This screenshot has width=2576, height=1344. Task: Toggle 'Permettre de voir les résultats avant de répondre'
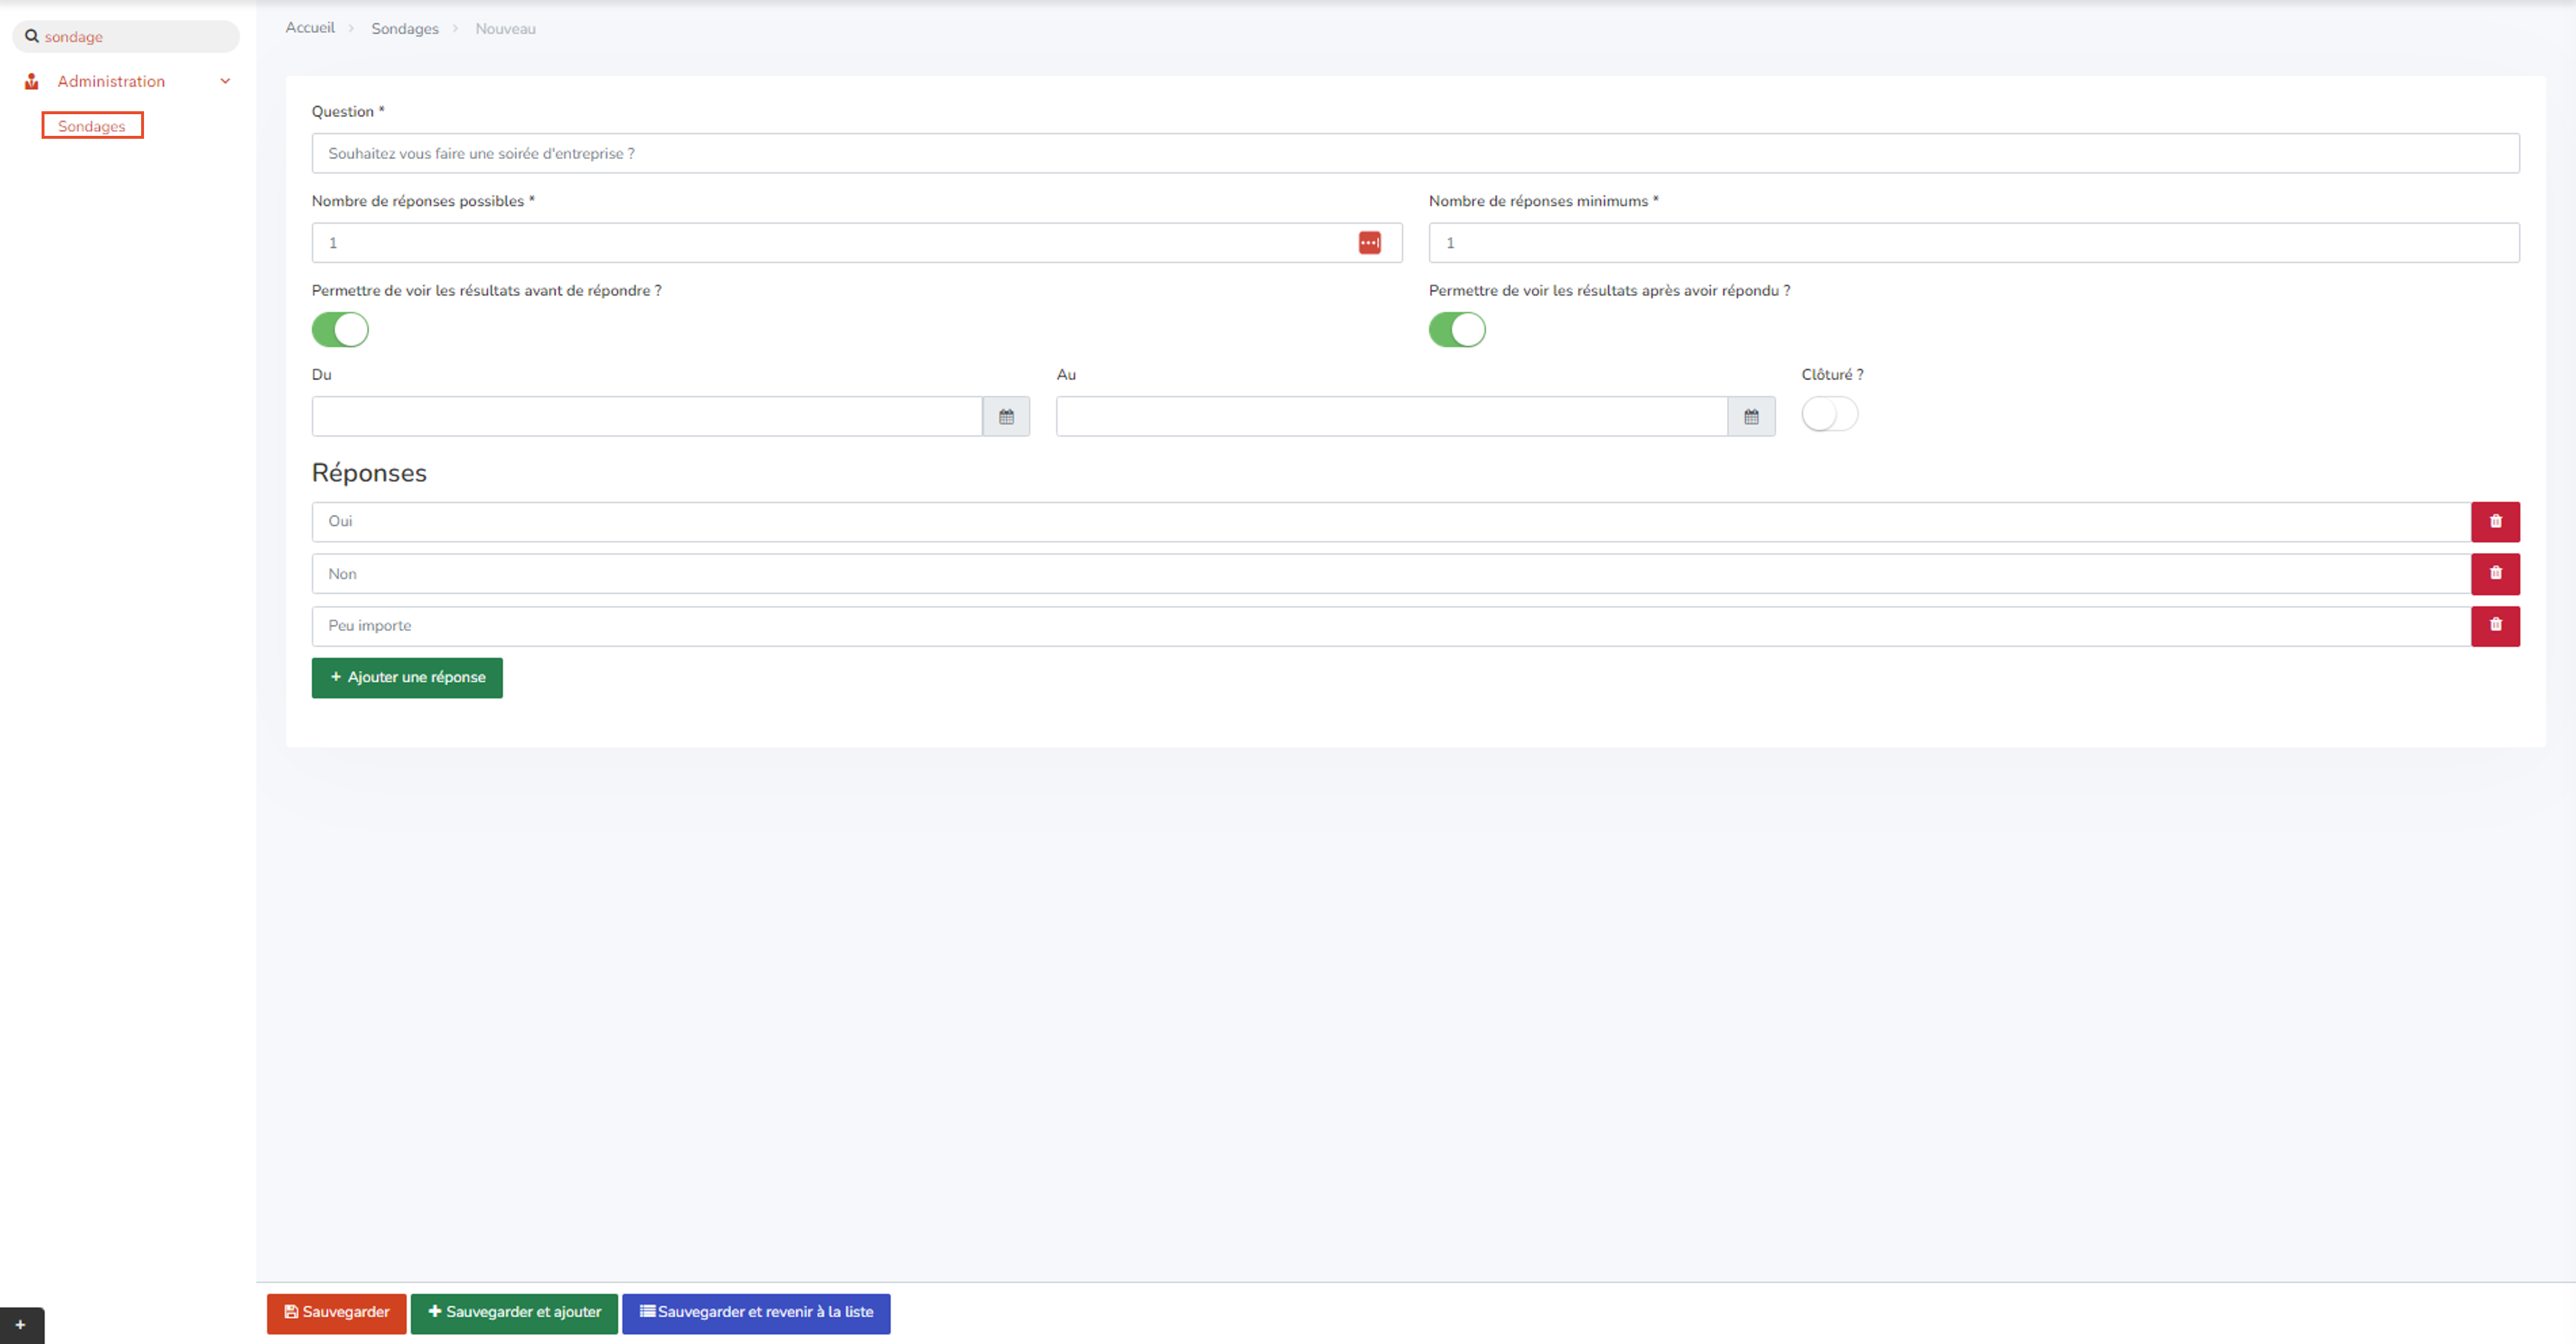pyautogui.click(x=339, y=329)
